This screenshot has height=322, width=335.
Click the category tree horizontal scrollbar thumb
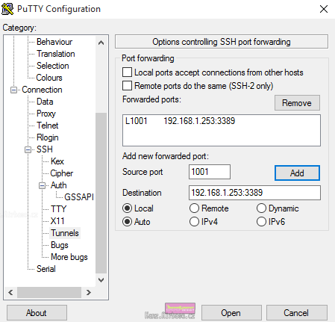(x=49, y=292)
